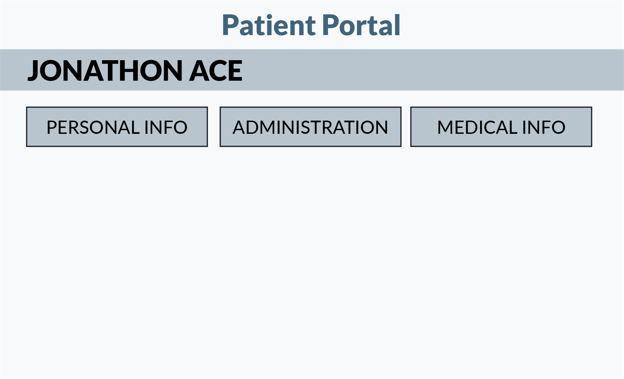The image size is (624, 379).
Task: Click the word "Patient" in the heading
Action: (269, 25)
